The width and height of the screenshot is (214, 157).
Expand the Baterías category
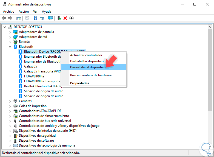tap(10, 42)
